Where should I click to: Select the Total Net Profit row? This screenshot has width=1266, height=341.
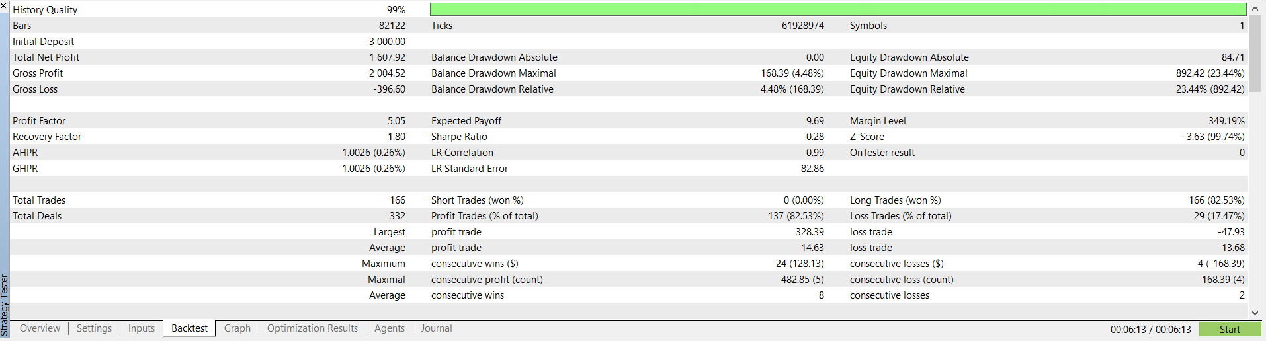click(x=629, y=57)
